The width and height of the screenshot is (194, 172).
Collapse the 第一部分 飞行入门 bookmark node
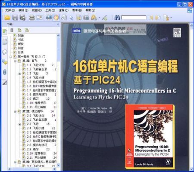(11, 57)
